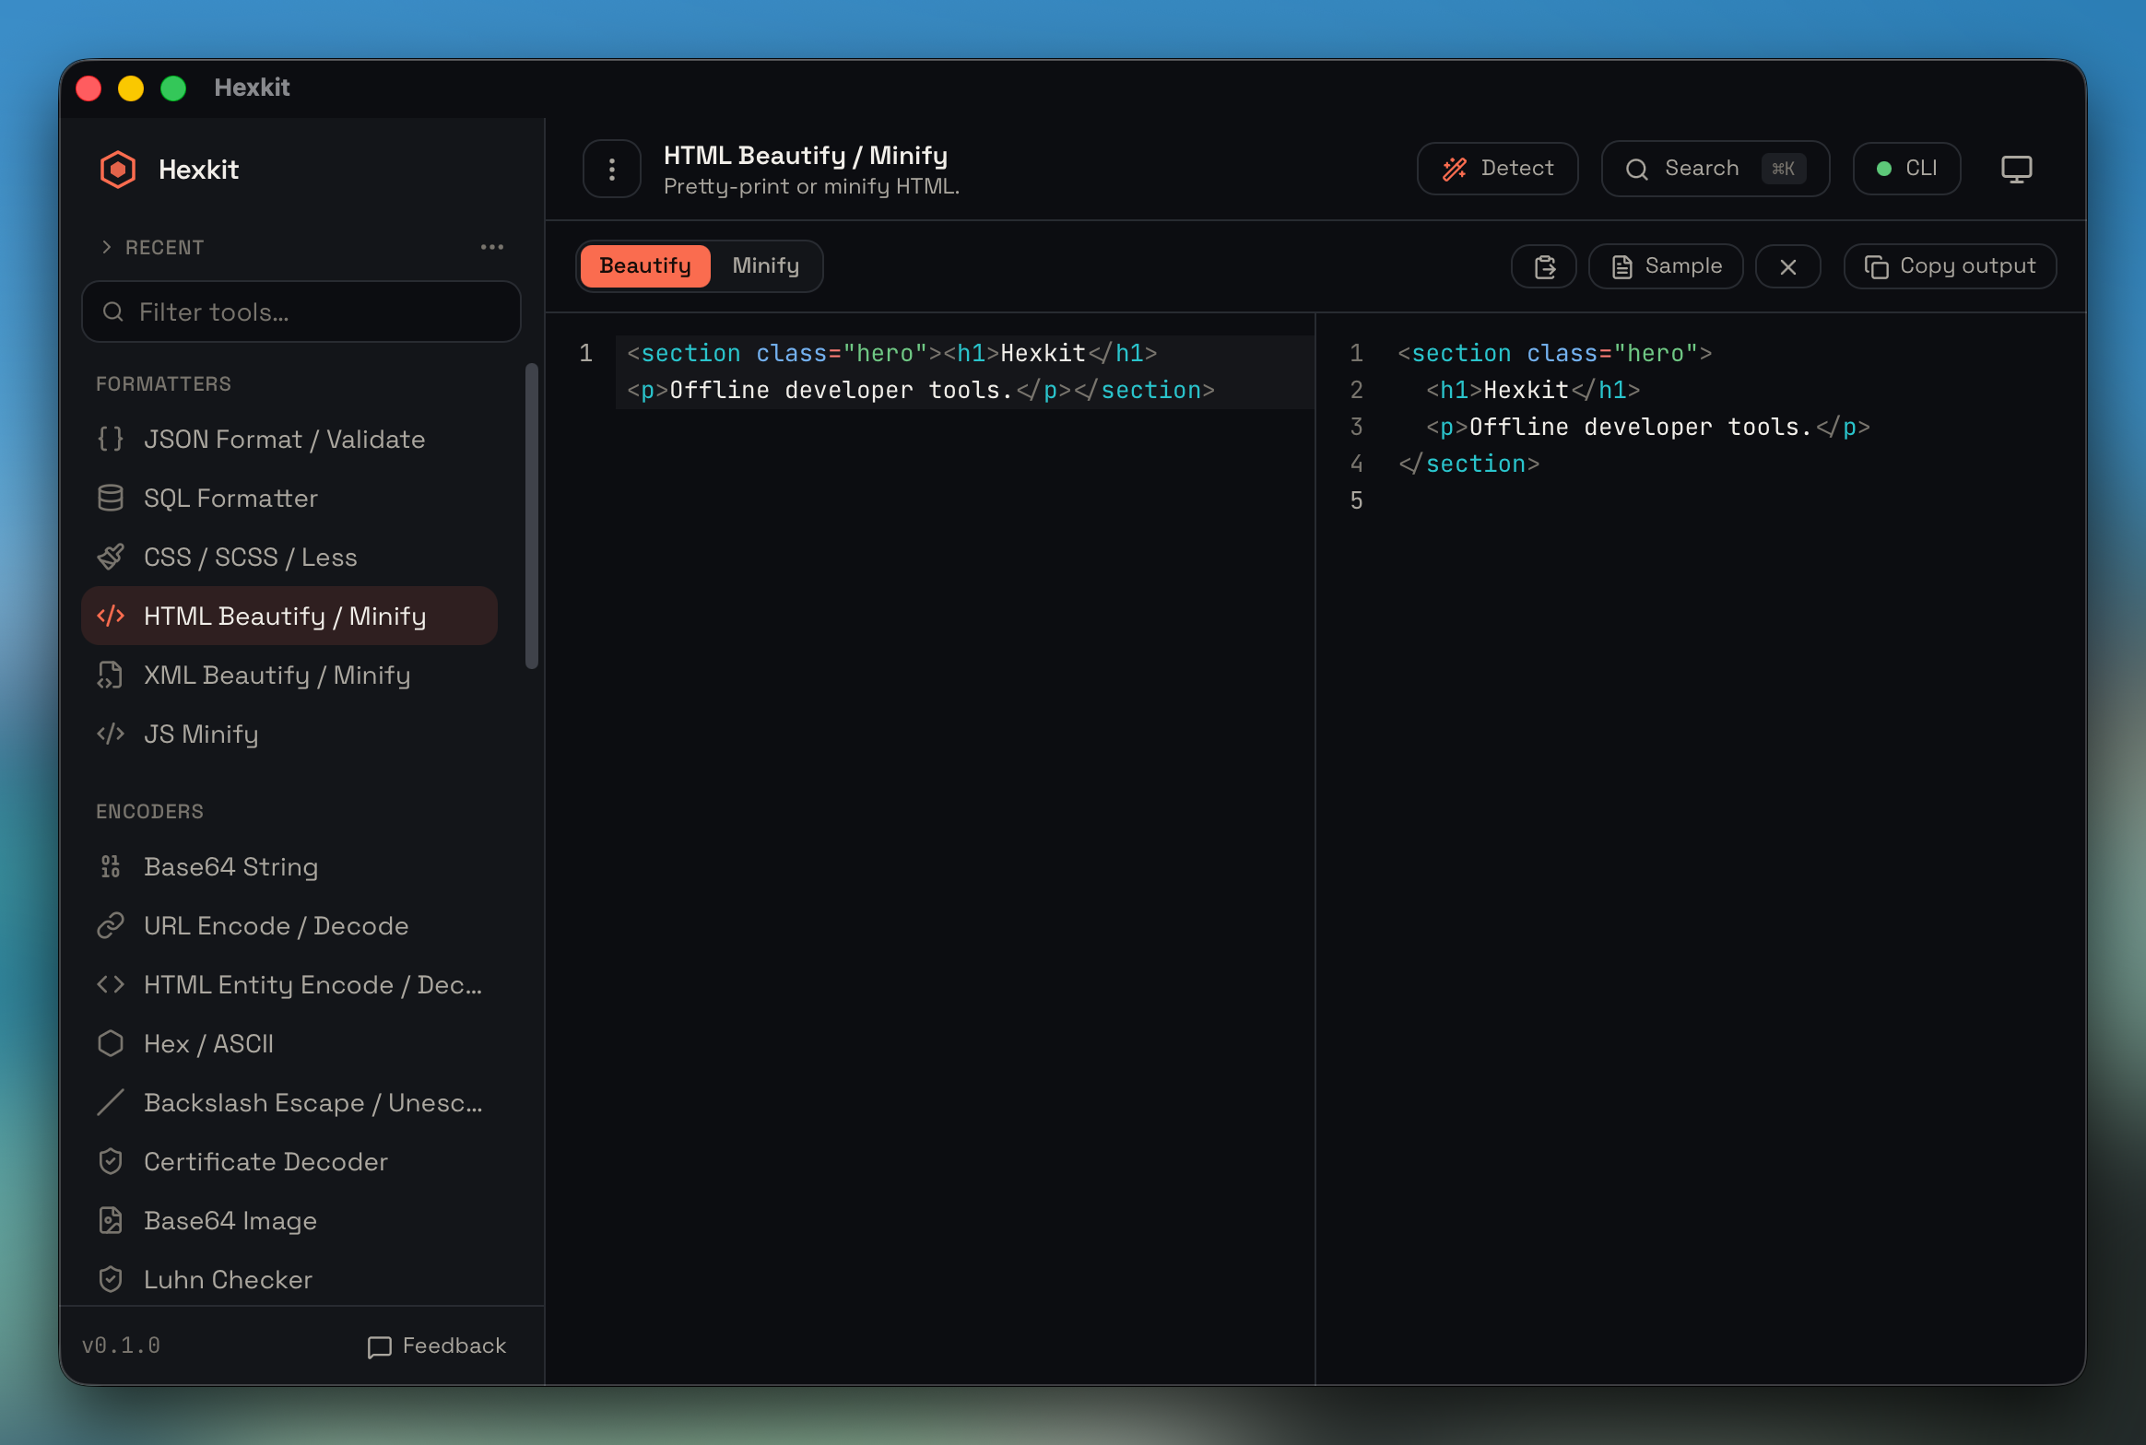Clear input with the X button
Screen dimensions: 2146x1445
[1788, 266]
